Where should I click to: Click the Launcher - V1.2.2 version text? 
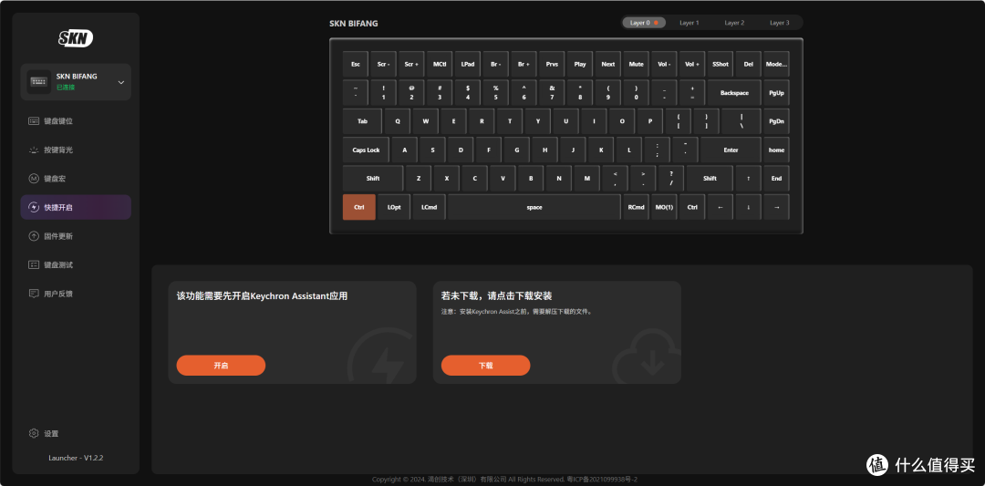(76, 459)
